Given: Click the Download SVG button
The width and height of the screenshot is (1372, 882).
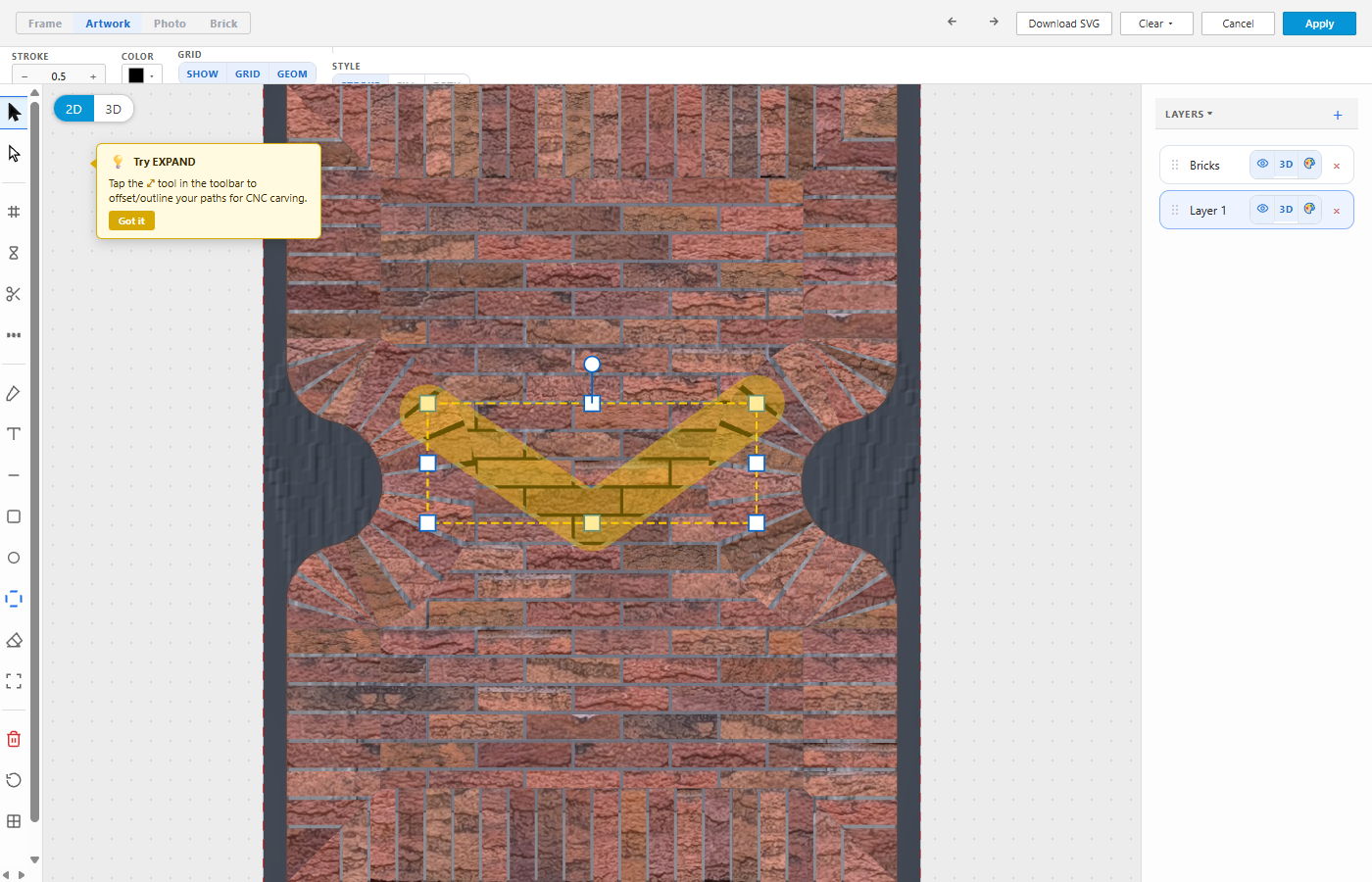Looking at the screenshot, I should click(1064, 24).
